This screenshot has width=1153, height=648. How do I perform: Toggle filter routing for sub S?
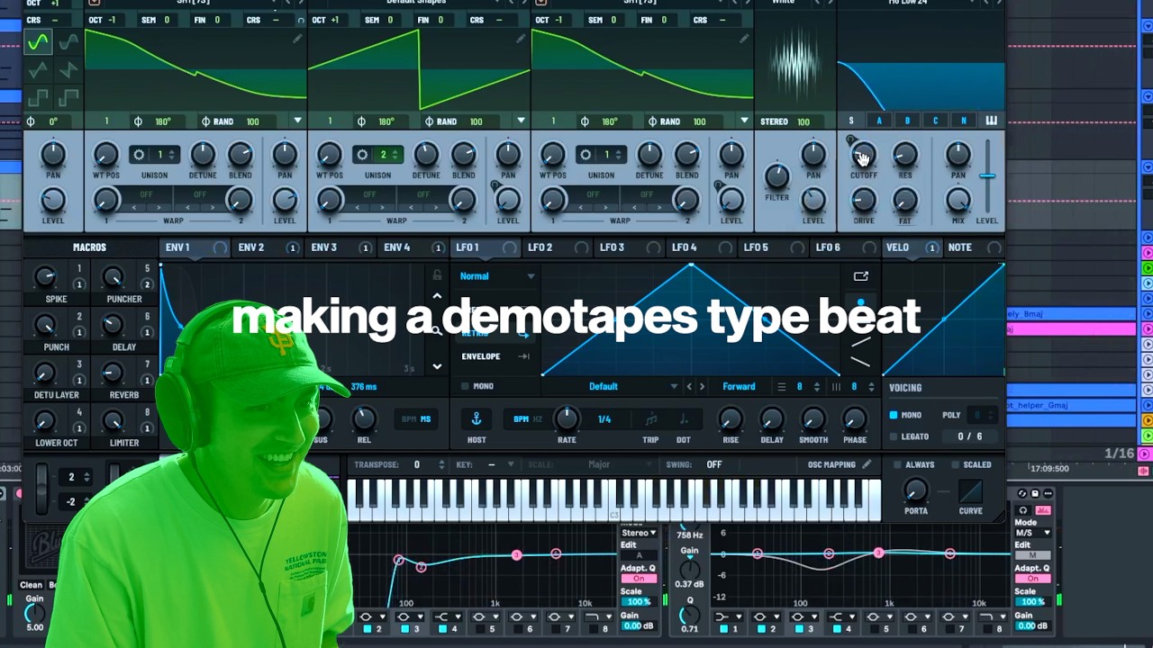click(851, 121)
